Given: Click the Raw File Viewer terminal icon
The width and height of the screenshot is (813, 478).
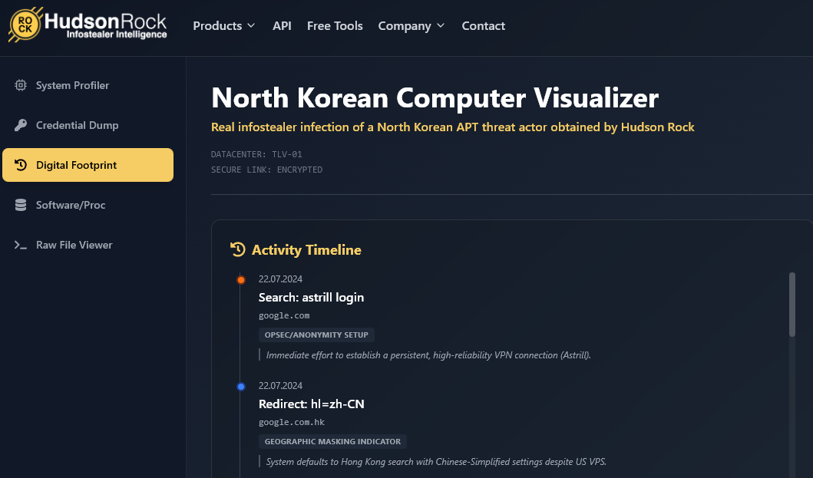Looking at the screenshot, I should pos(22,244).
